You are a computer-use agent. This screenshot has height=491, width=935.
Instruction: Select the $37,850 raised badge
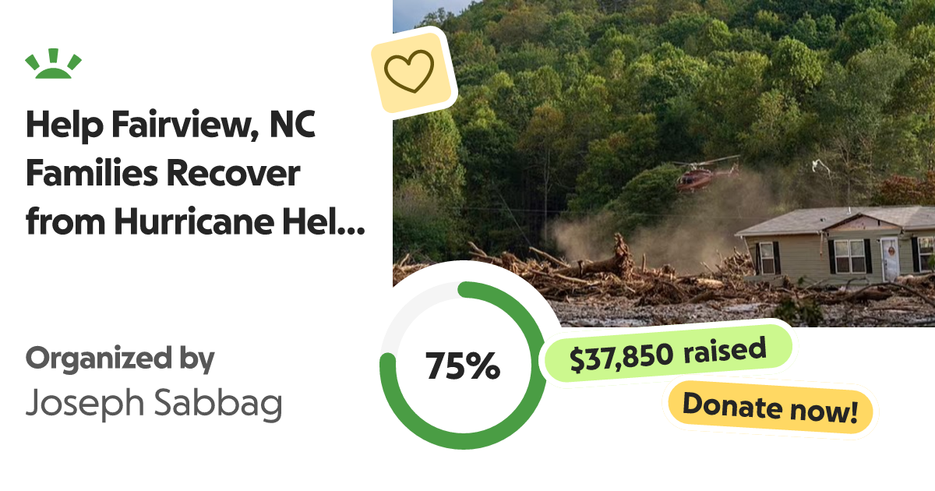pyautogui.click(x=667, y=353)
